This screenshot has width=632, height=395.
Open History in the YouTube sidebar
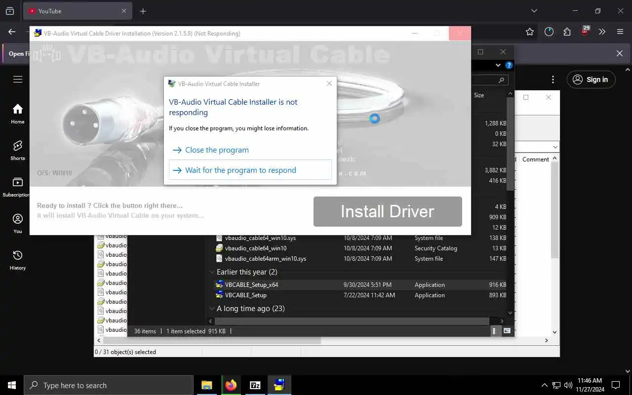(x=18, y=260)
